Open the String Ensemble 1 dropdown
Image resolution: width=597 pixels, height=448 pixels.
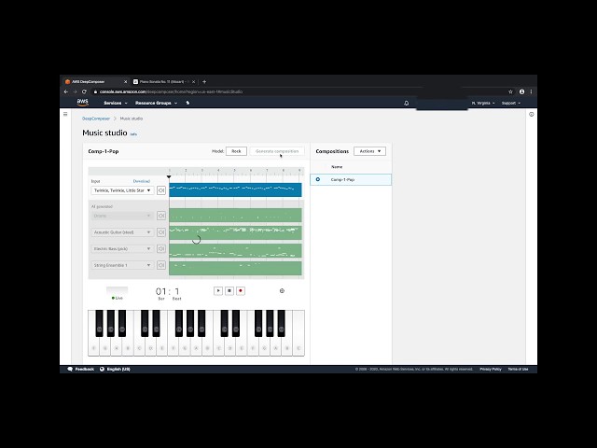pyautogui.click(x=122, y=265)
